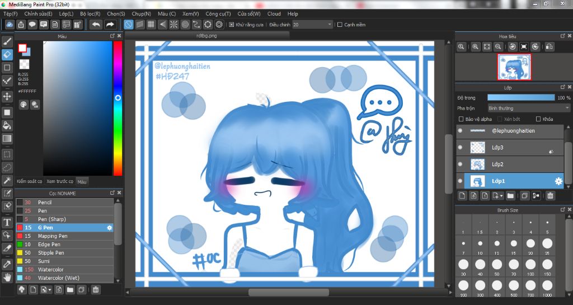Select the Eyedropper tool
This screenshot has height=305, width=573.
tap(7, 264)
